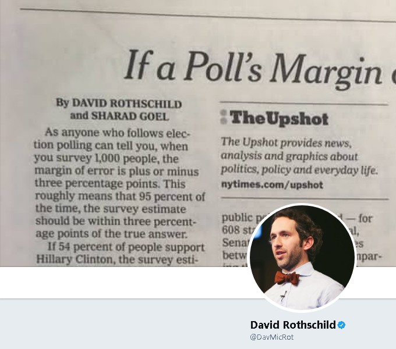Click the blue verified badge beside David Rothschild

pyautogui.click(x=341, y=325)
